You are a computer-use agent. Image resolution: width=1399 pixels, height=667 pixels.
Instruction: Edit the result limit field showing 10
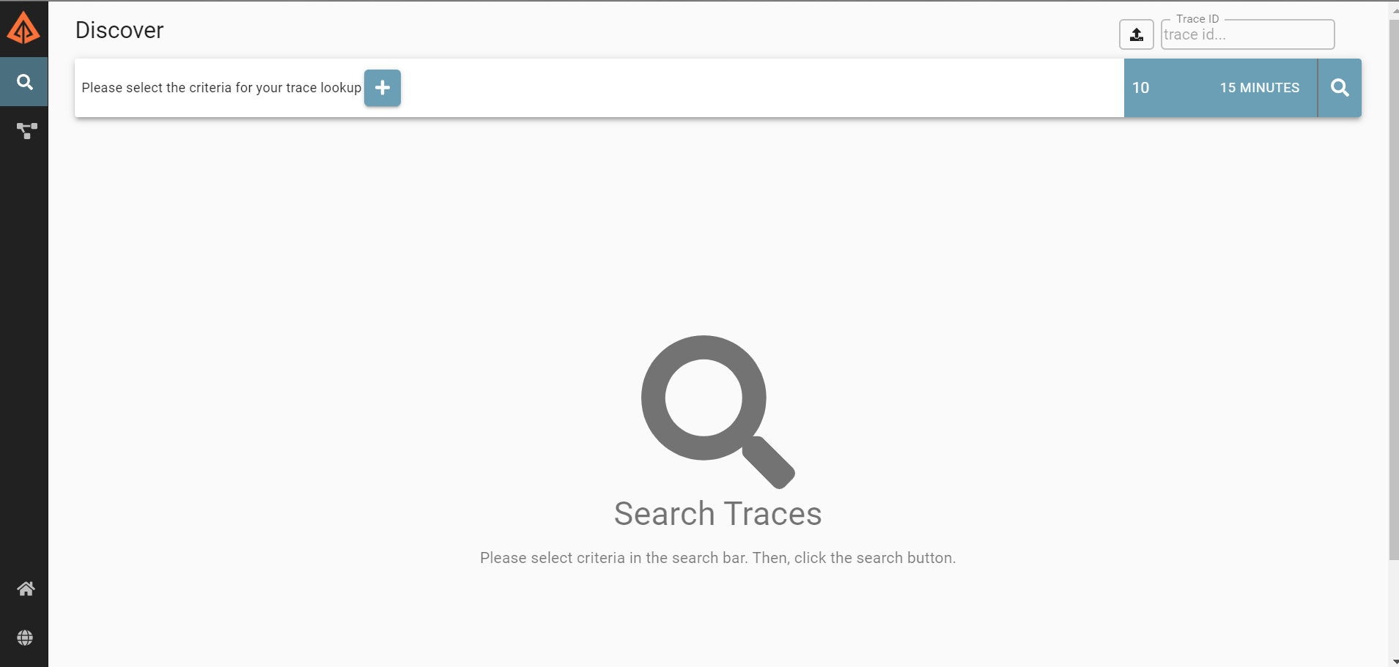click(x=1155, y=88)
